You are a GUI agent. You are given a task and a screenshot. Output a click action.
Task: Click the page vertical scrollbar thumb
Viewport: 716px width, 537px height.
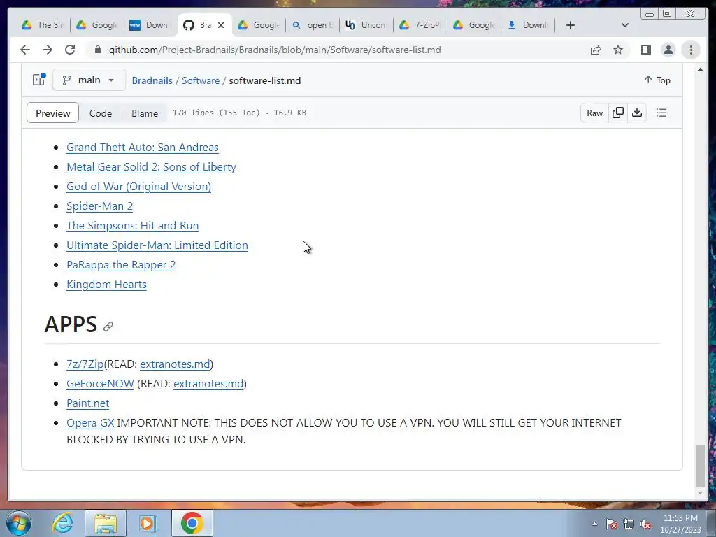point(700,465)
